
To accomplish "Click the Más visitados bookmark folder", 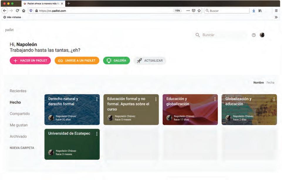I will (12, 17).
